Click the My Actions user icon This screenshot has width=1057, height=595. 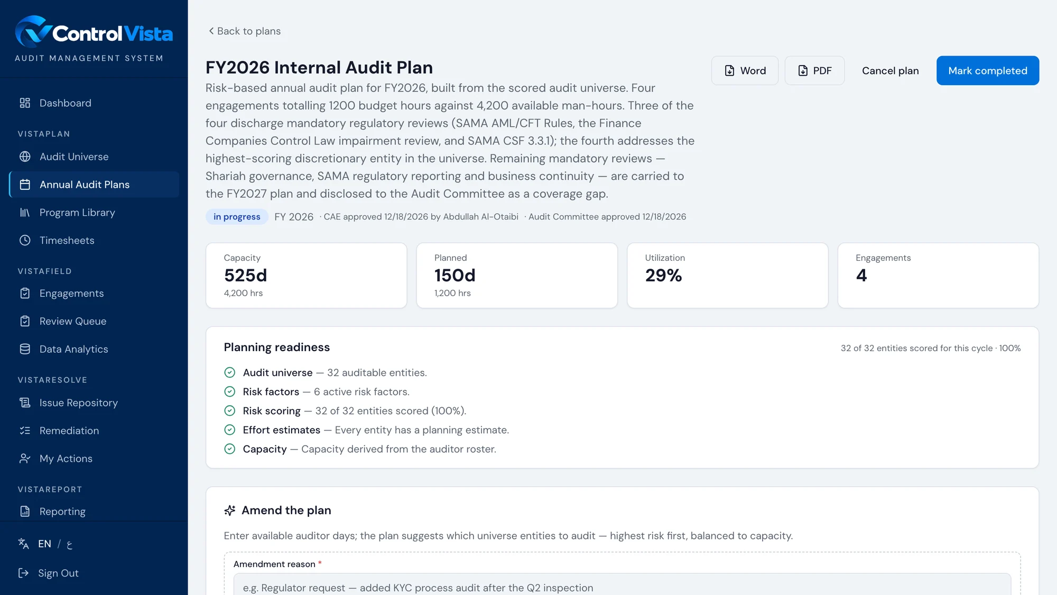pyautogui.click(x=25, y=459)
